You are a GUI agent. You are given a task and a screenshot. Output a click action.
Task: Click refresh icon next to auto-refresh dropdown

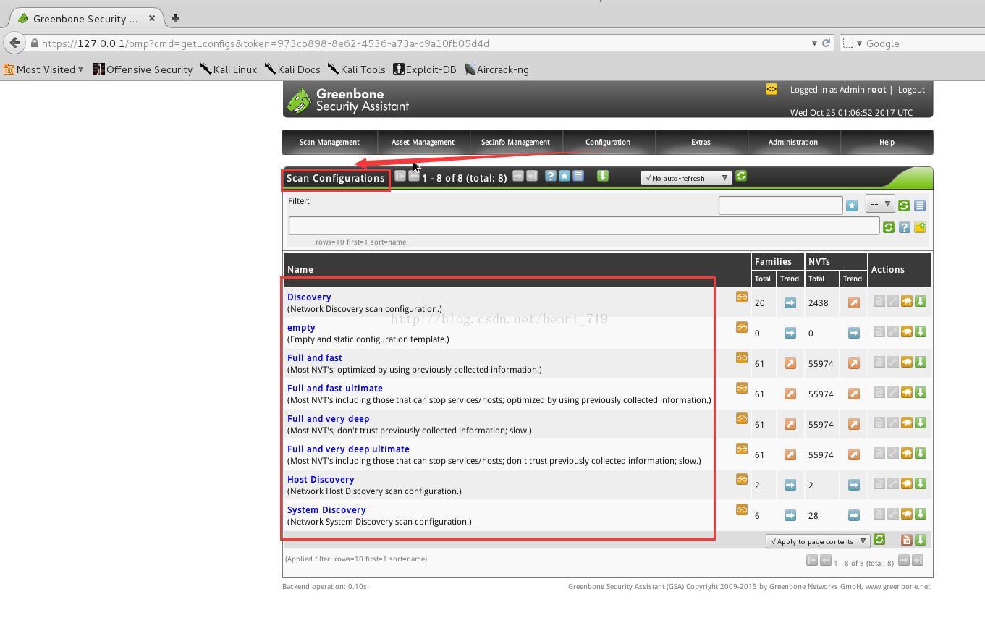pos(740,177)
